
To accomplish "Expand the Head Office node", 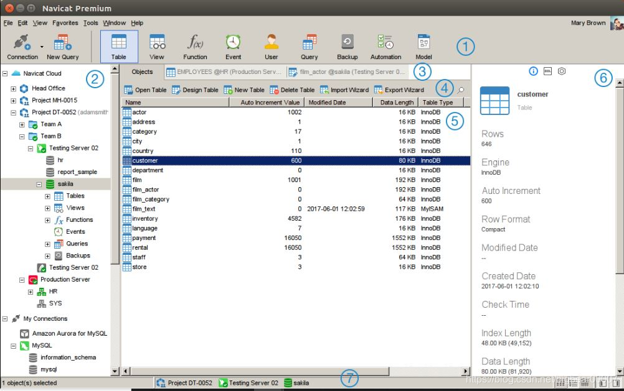I will pyautogui.click(x=13, y=89).
